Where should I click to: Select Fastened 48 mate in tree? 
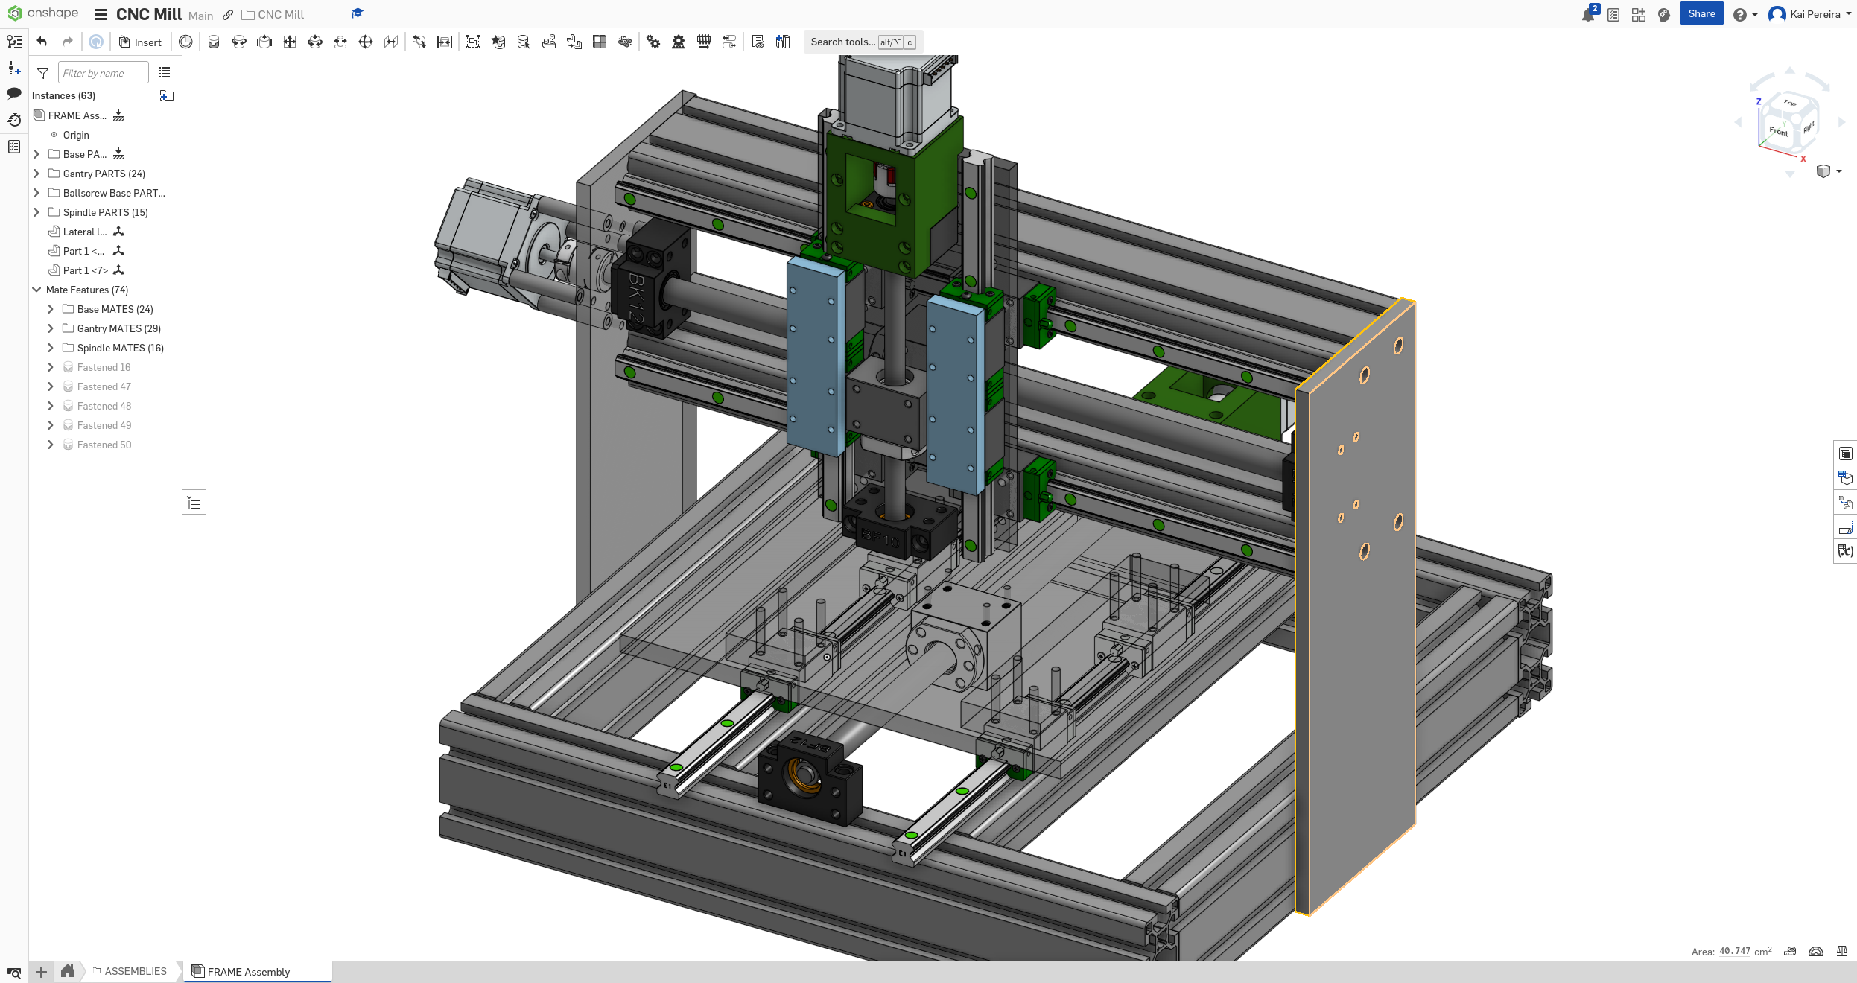pyautogui.click(x=104, y=406)
